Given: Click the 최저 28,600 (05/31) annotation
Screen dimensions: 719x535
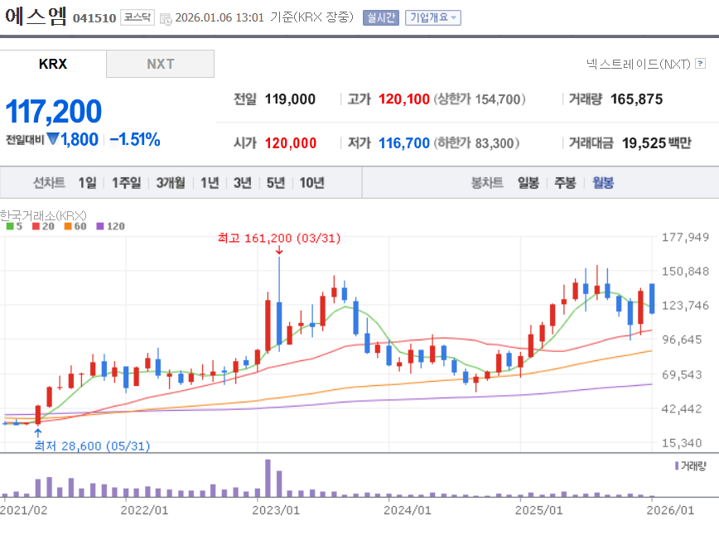Looking at the screenshot, I should coord(92,446).
